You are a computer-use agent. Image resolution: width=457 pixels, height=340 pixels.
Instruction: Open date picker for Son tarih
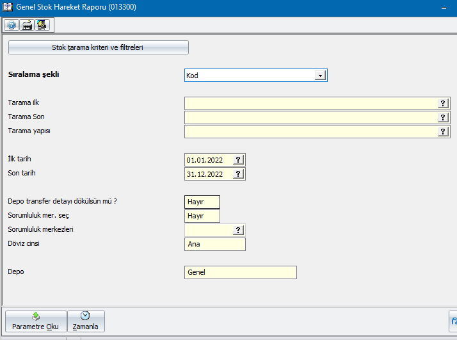tap(238, 174)
